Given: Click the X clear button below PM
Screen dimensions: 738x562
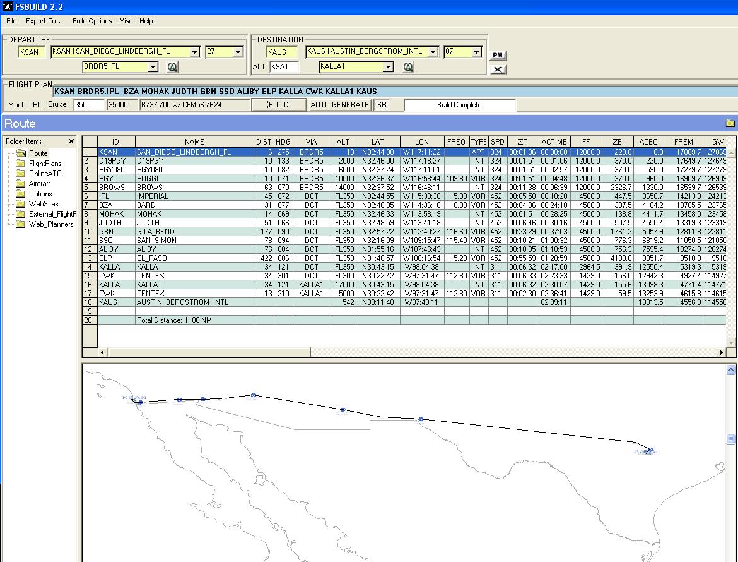Looking at the screenshot, I should pyautogui.click(x=498, y=69).
